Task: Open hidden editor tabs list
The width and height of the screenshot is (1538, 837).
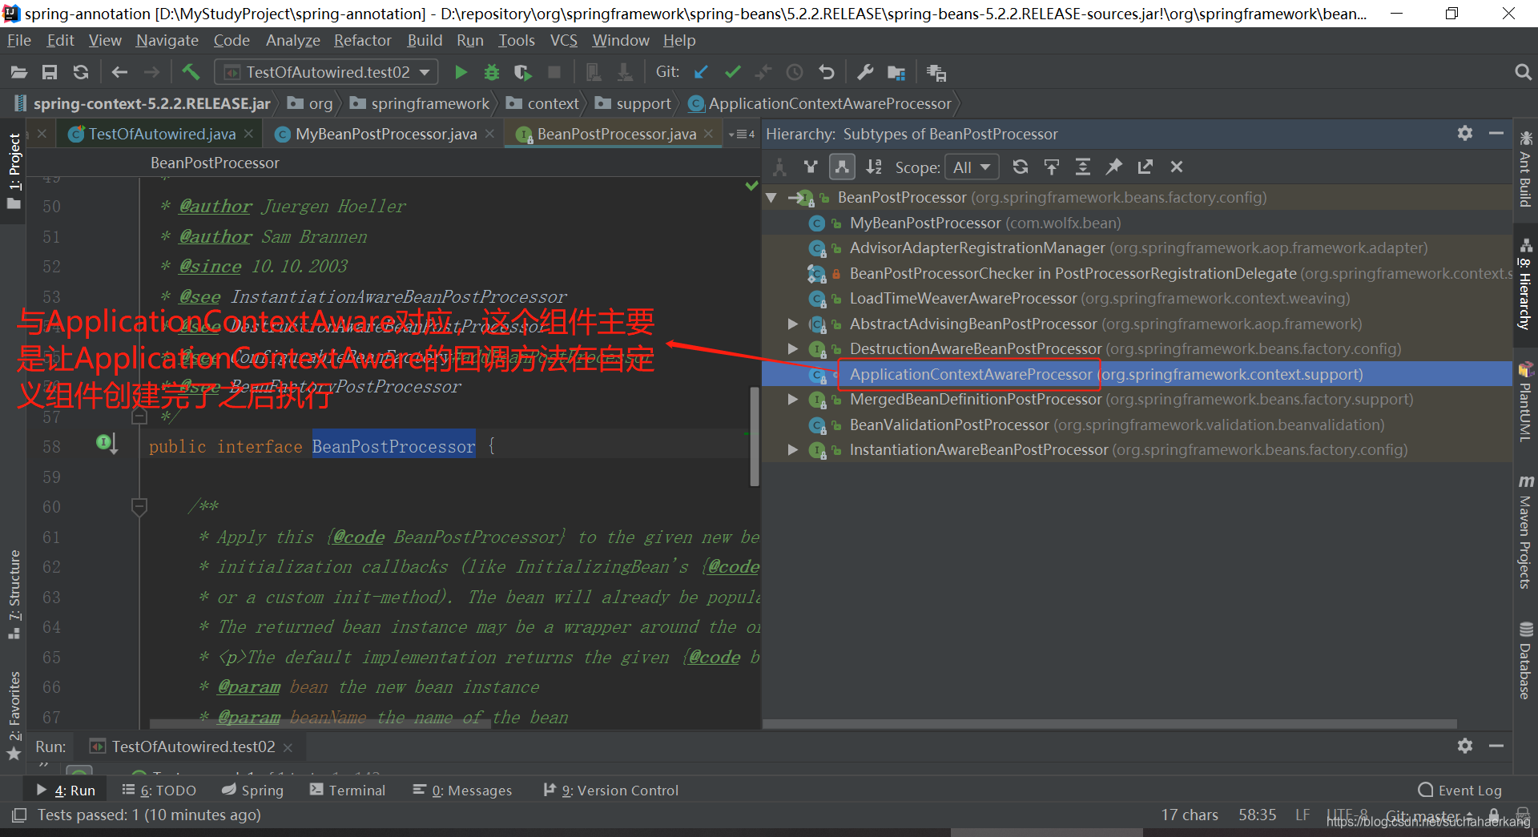Action: tap(742, 134)
